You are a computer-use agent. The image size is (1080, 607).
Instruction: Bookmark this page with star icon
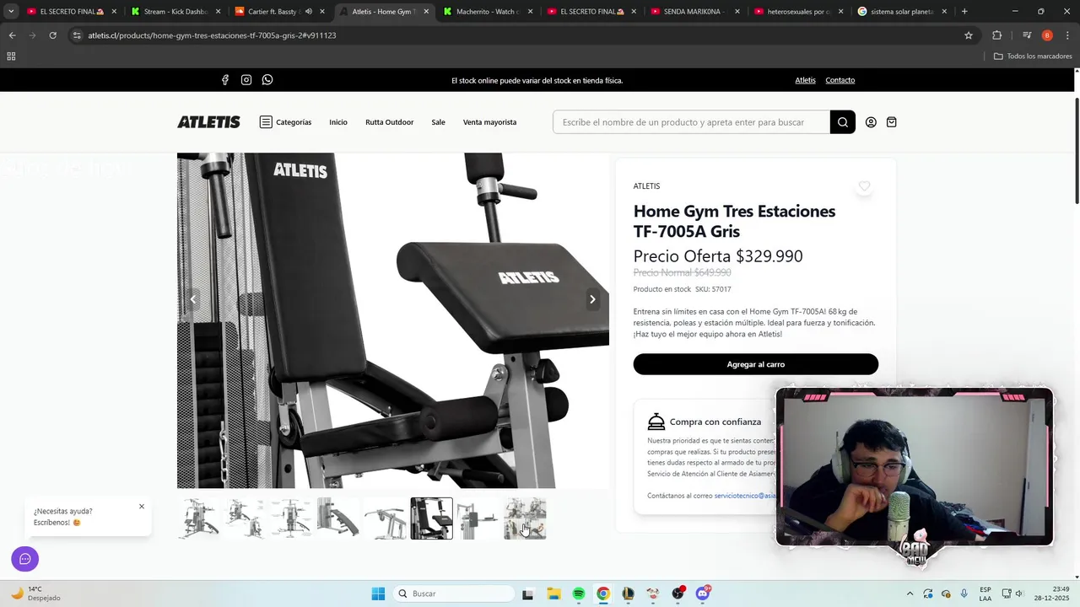pos(969,35)
